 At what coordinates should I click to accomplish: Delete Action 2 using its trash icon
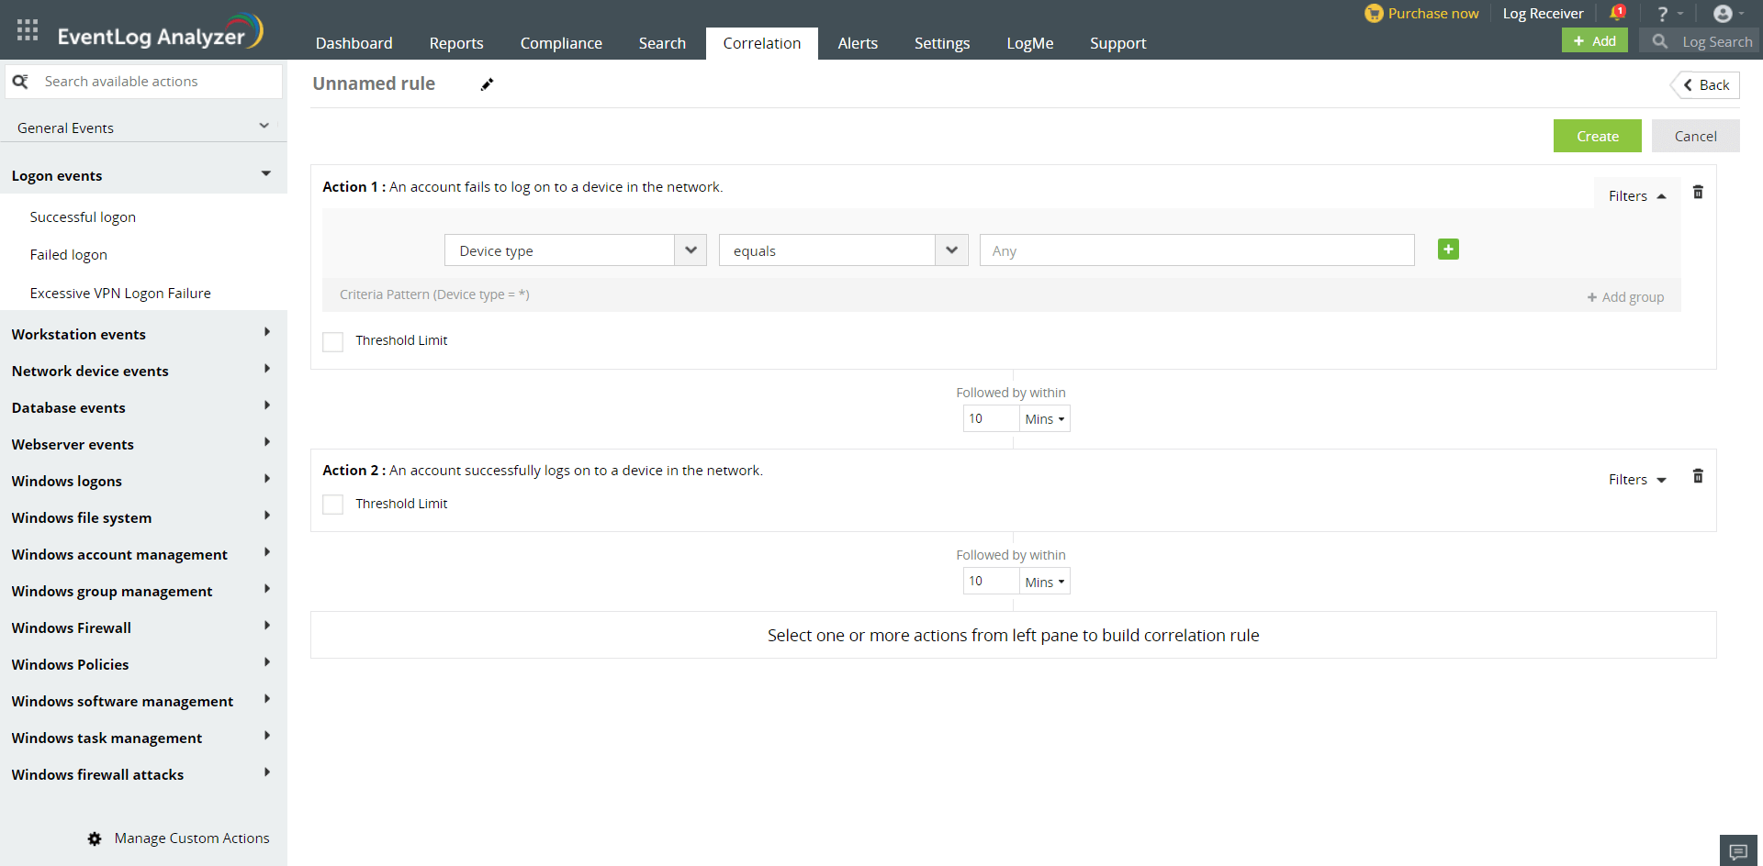point(1698,476)
